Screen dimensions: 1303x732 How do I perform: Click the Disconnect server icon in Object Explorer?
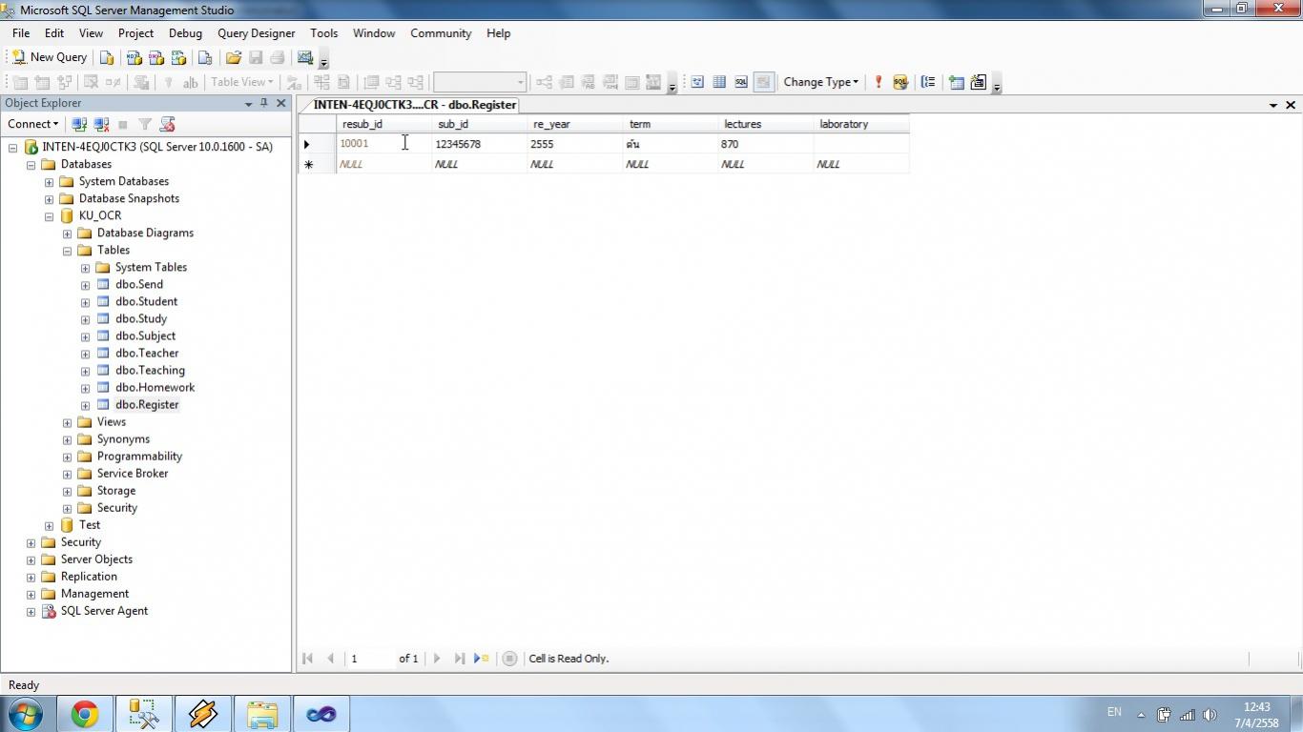101,124
